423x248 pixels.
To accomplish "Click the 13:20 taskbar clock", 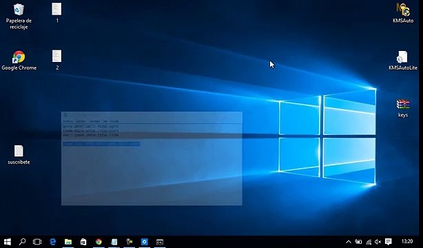I will click(407, 241).
